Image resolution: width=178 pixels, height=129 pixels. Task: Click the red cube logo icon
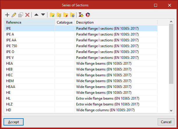tap(88, 15)
